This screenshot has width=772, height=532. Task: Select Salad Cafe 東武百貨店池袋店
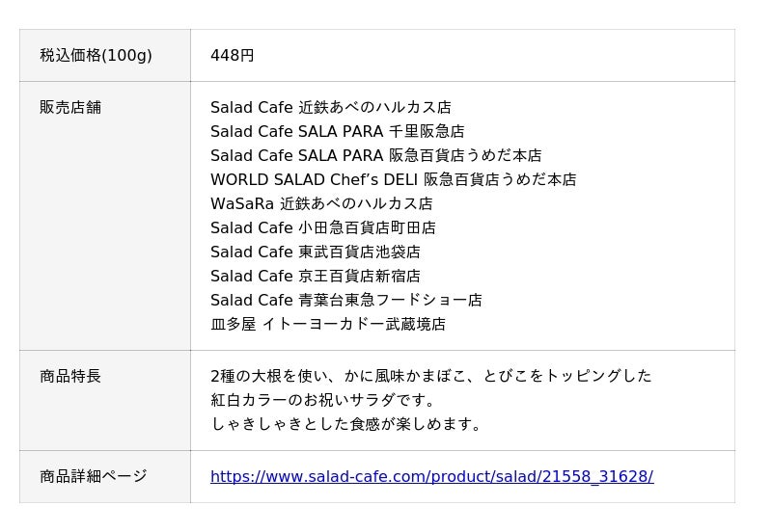(315, 253)
